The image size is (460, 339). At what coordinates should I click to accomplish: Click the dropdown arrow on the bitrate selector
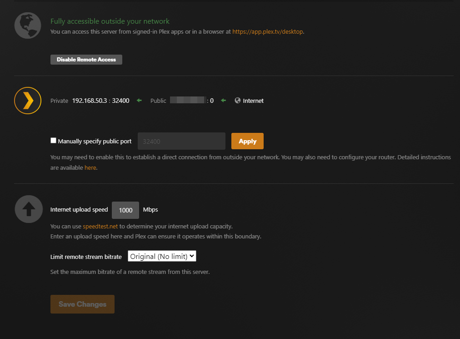tap(191, 256)
